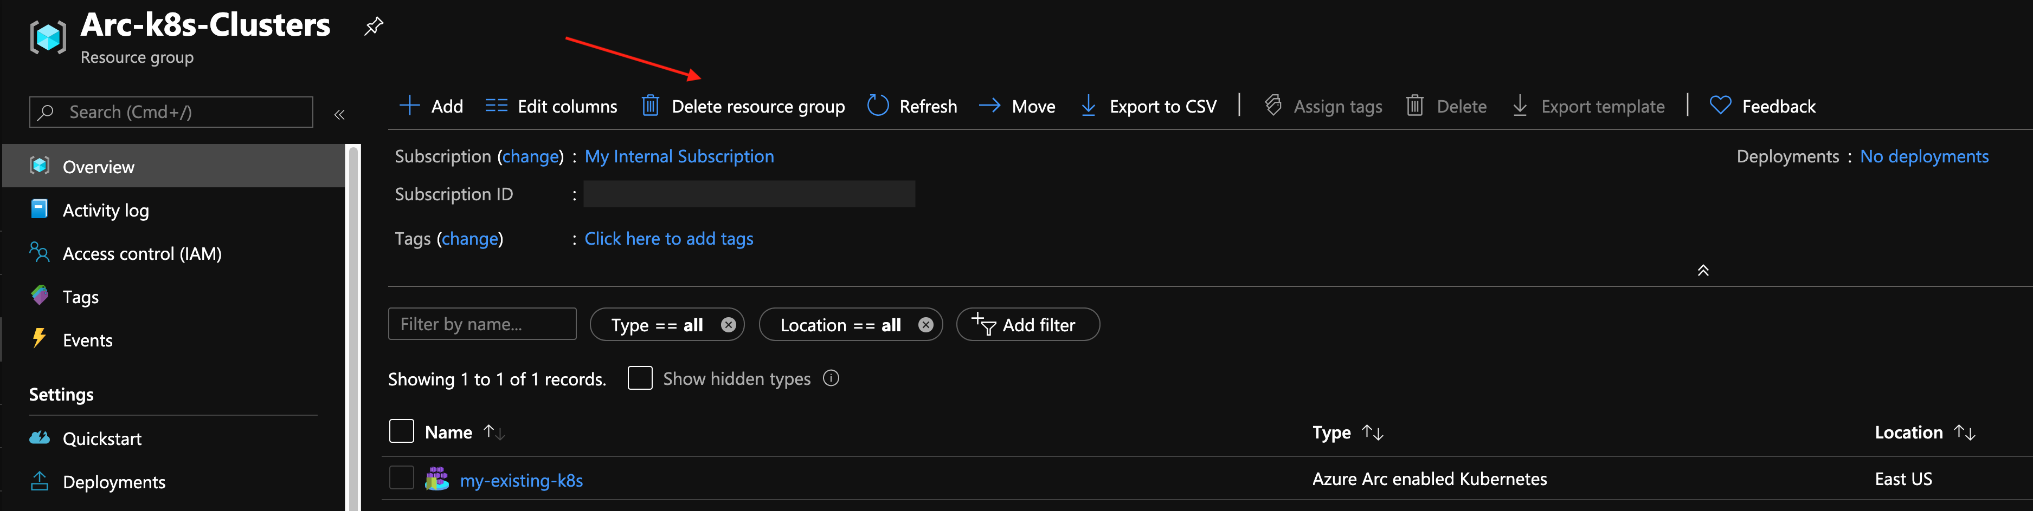
Task: Pin the Arc-k8s-Clusters resource group
Action: point(374,26)
